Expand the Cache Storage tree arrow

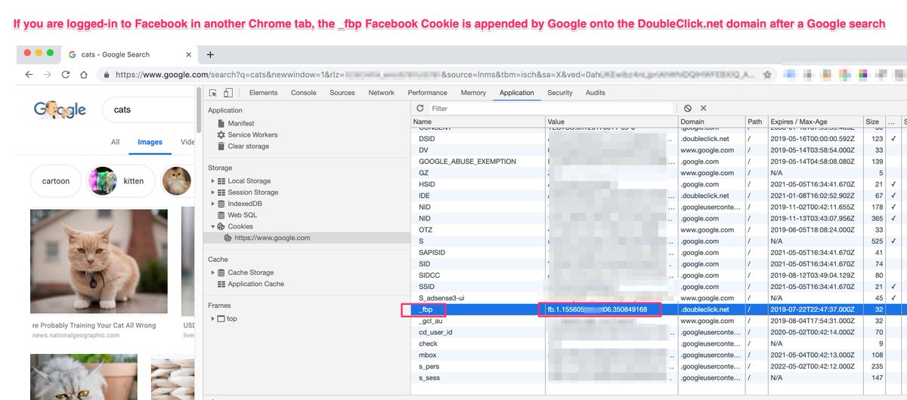click(212, 272)
